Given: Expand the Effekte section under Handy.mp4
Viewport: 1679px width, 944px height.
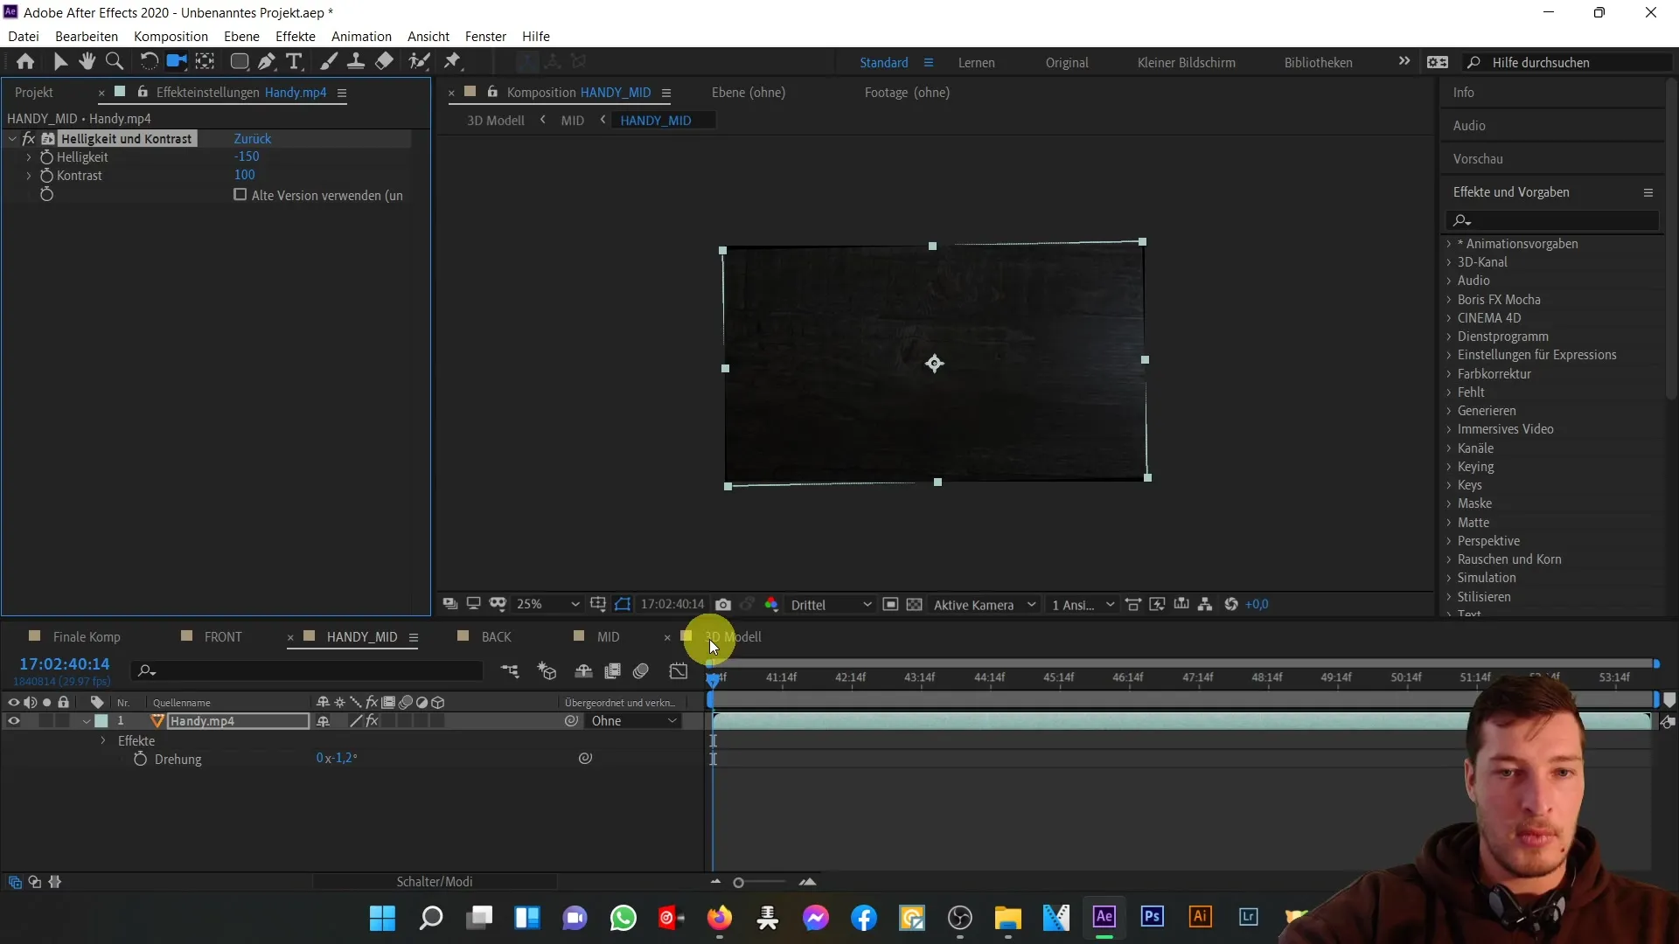Looking at the screenshot, I should coord(102,740).
